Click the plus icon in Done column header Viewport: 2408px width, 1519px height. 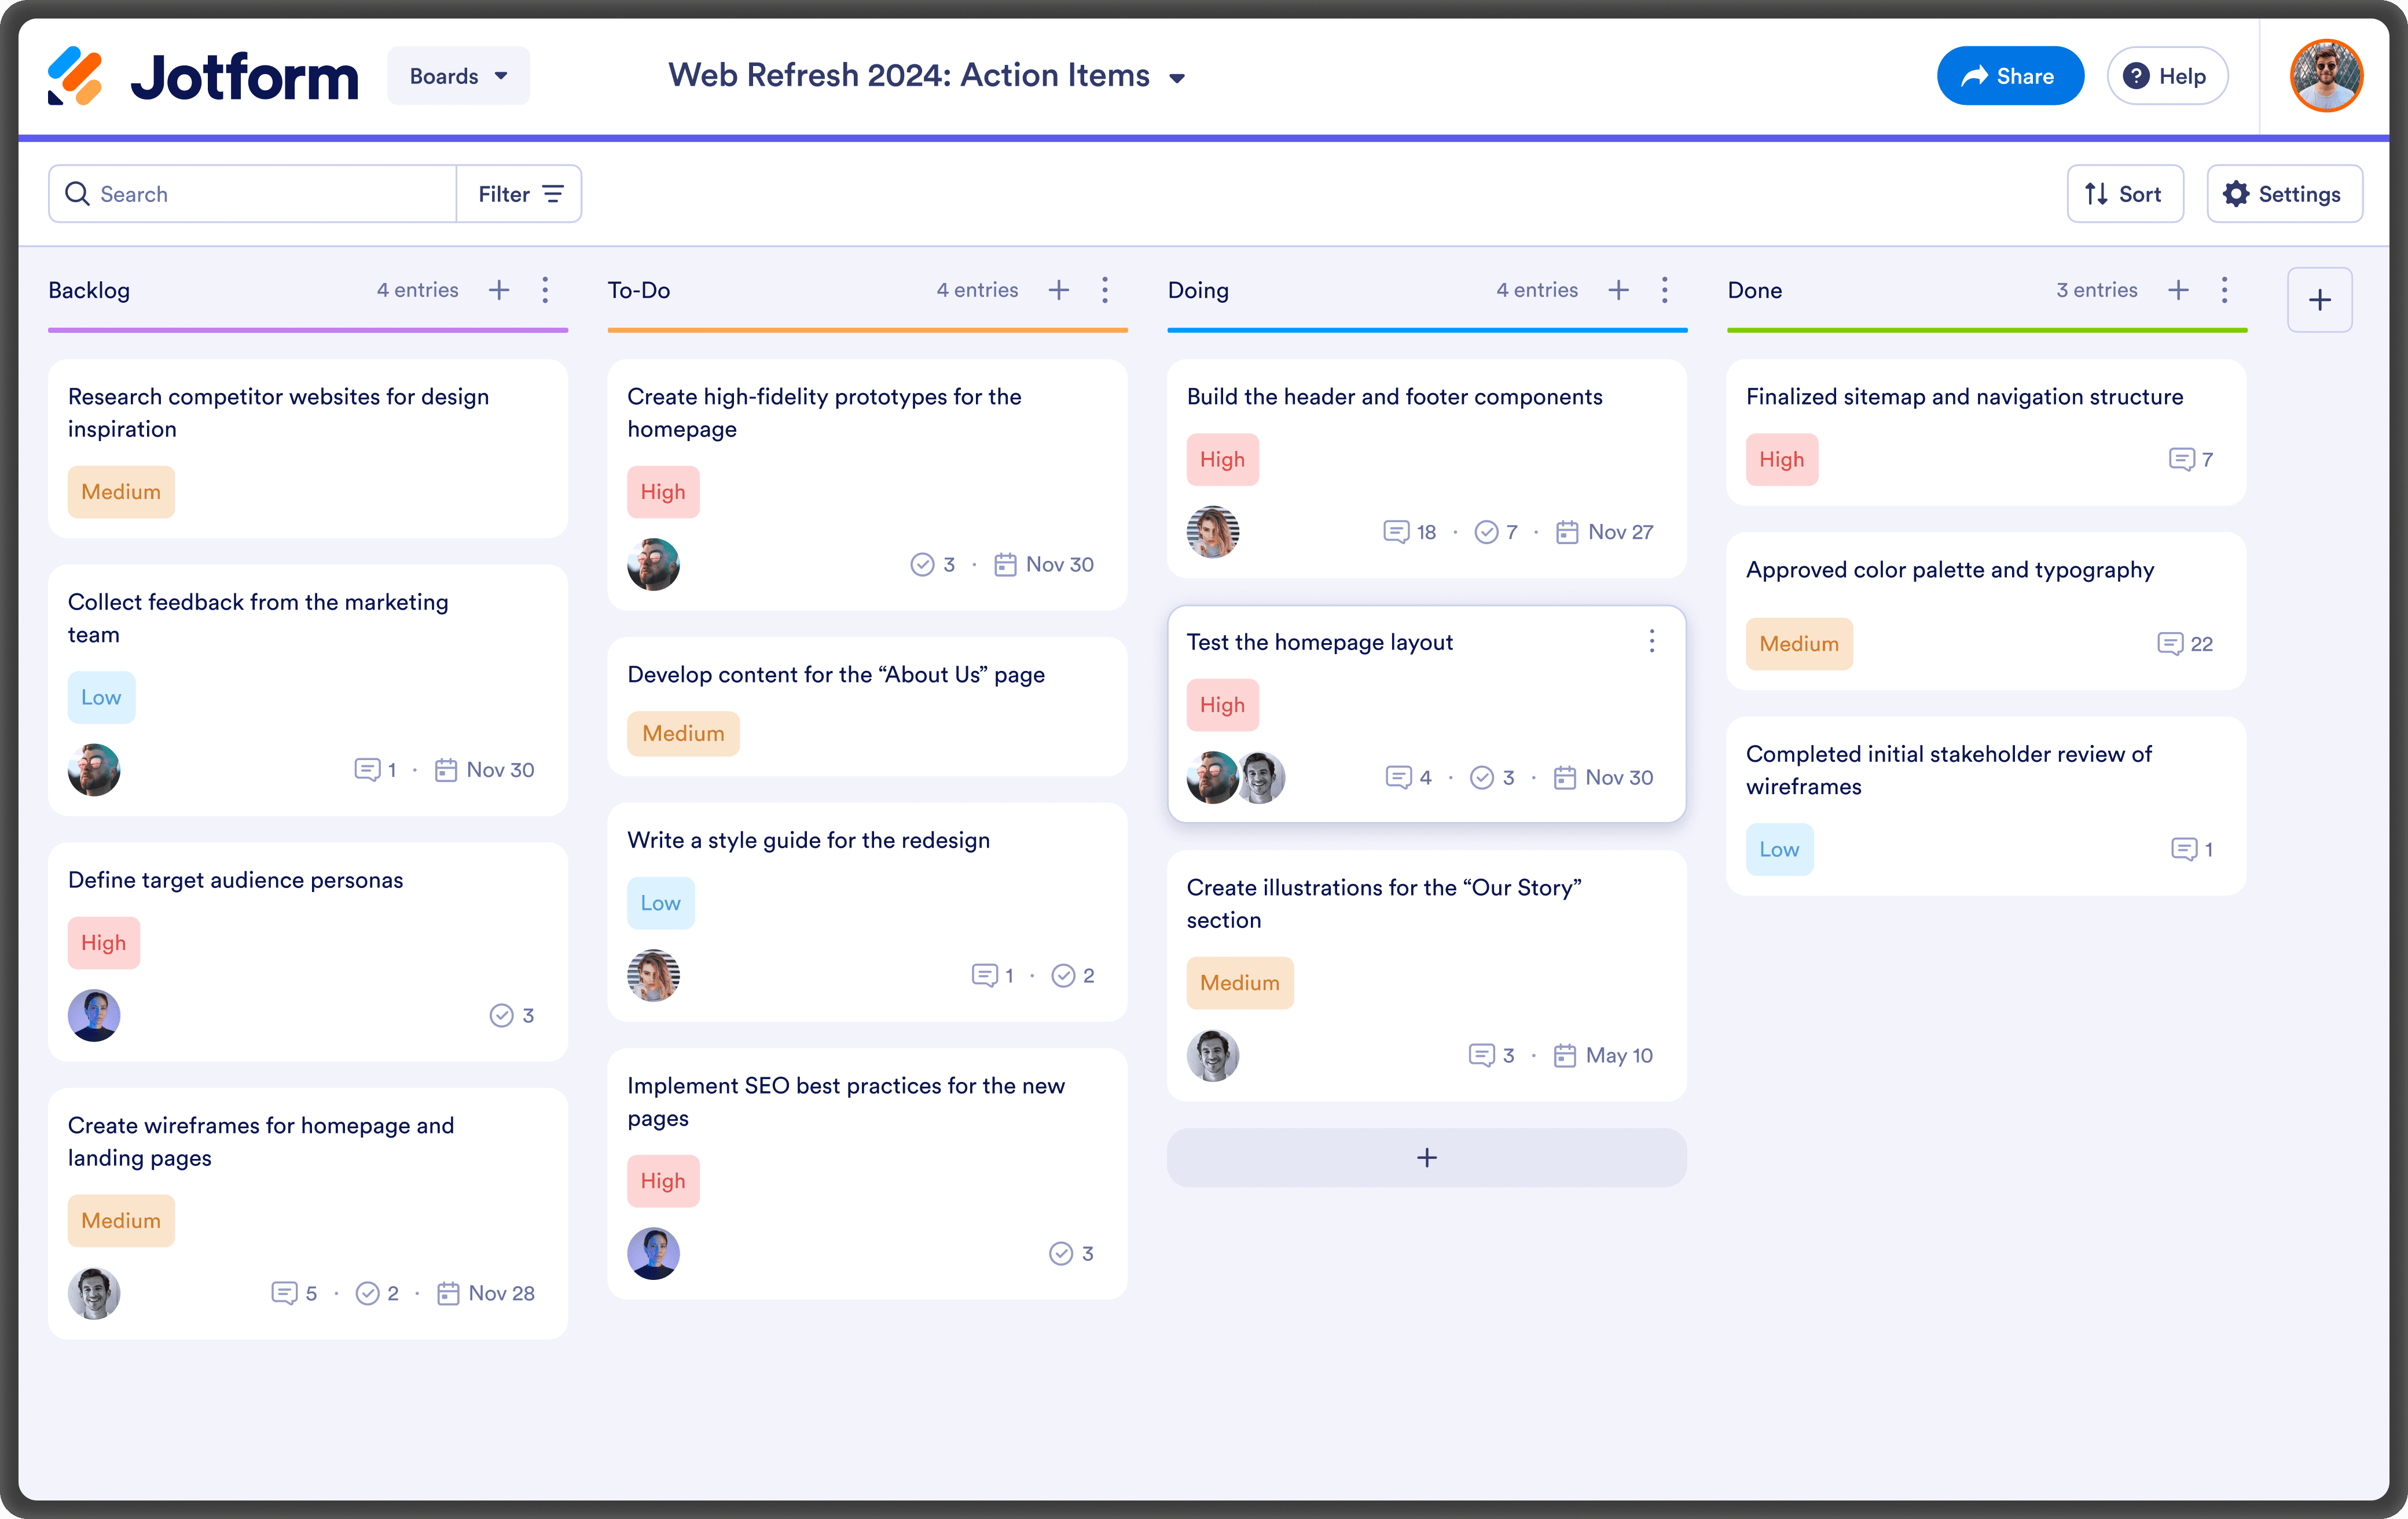coord(2178,290)
